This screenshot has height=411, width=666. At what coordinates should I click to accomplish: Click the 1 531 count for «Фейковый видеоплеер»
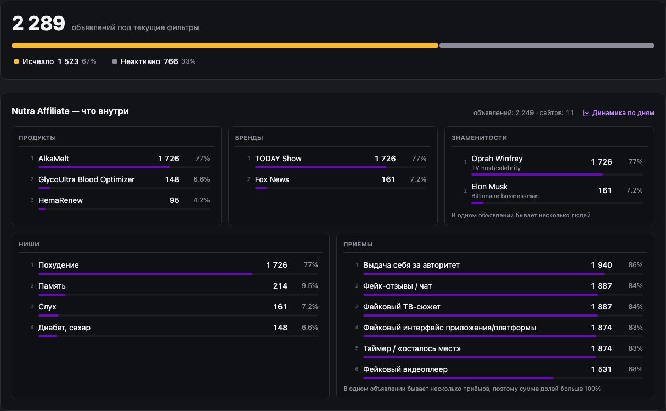(601, 369)
